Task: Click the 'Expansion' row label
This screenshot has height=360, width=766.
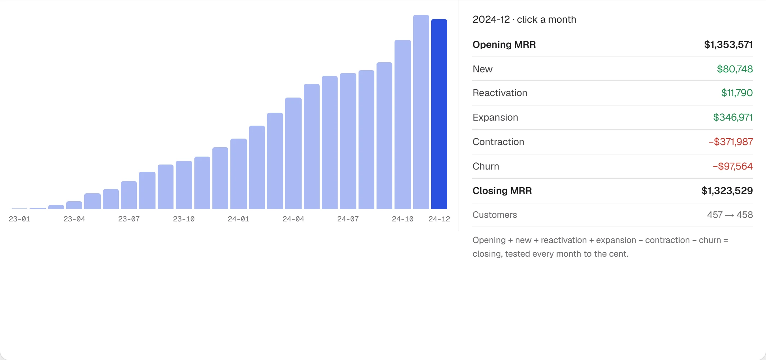Action: [495, 117]
